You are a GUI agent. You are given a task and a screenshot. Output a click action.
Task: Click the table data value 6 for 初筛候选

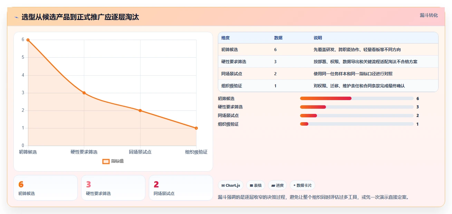pyautogui.click(x=275, y=50)
